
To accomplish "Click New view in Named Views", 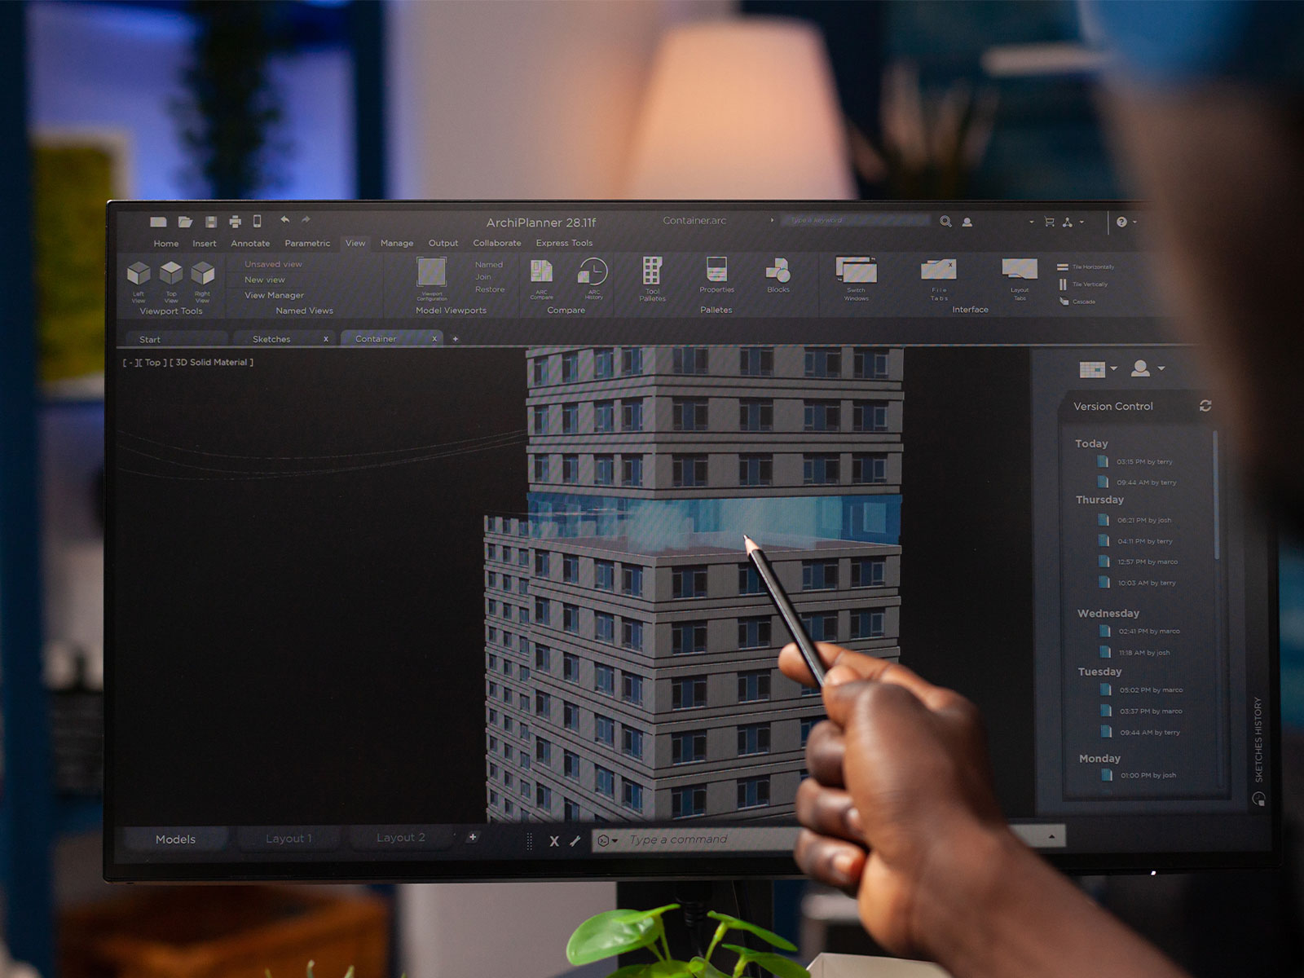I will click(265, 280).
